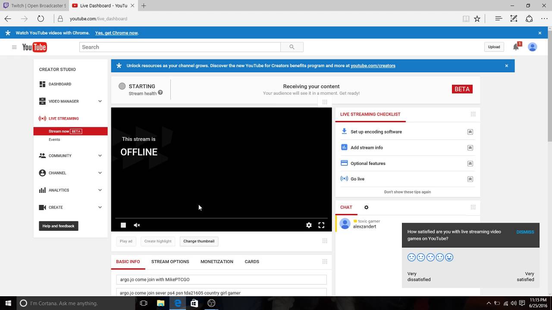Image resolution: width=552 pixels, height=310 pixels.
Task: Switch to the Twitch browser tab
Action: click(x=35, y=6)
